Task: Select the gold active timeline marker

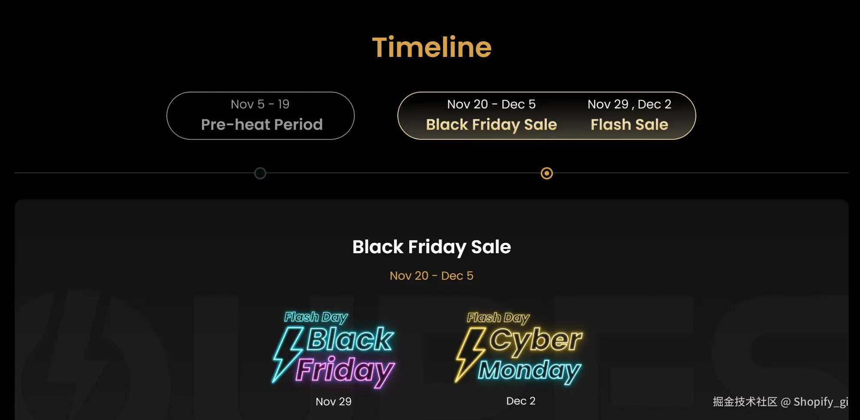Action: pos(547,173)
